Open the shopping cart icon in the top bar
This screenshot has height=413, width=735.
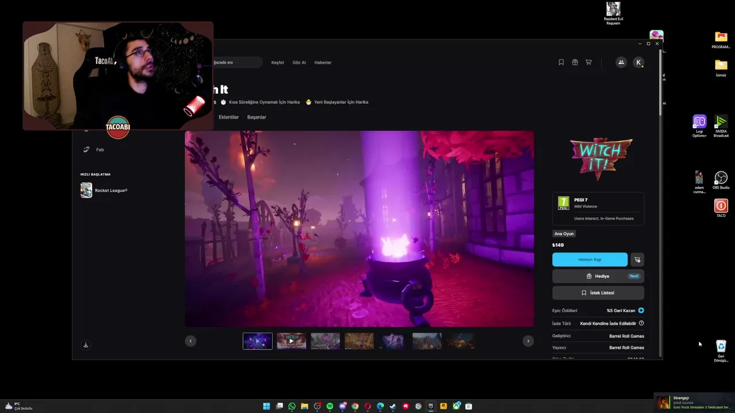(589, 63)
